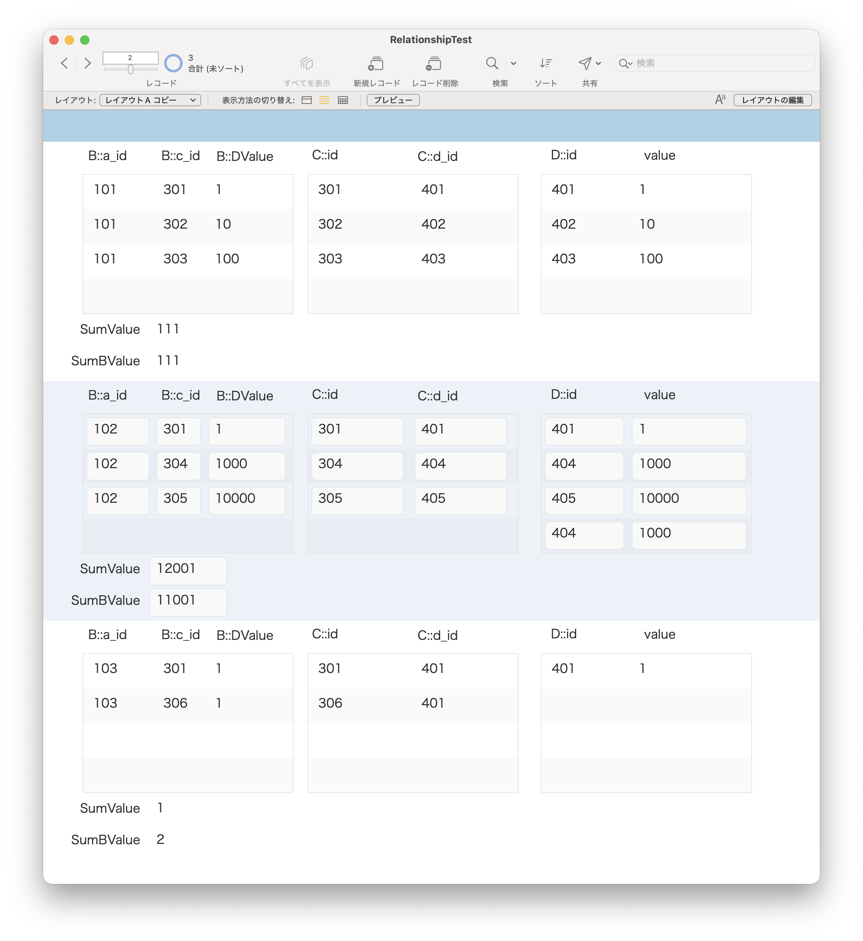Image resolution: width=863 pixels, height=941 pixels.
Task: Open the layout selection dropdown
Action: pos(150,100)
